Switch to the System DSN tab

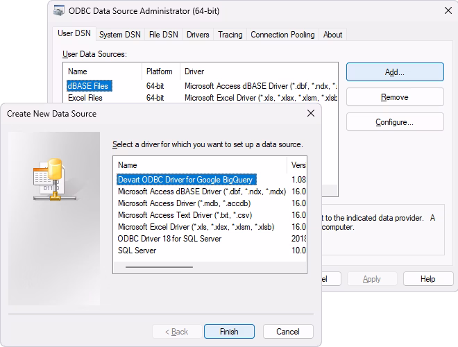coord(120,35)
